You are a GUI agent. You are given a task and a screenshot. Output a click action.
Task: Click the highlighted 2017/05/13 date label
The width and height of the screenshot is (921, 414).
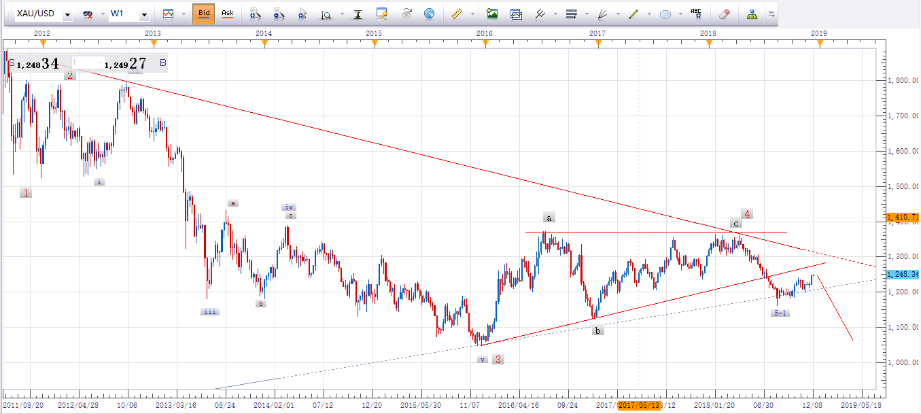click(x=640, y=405)
